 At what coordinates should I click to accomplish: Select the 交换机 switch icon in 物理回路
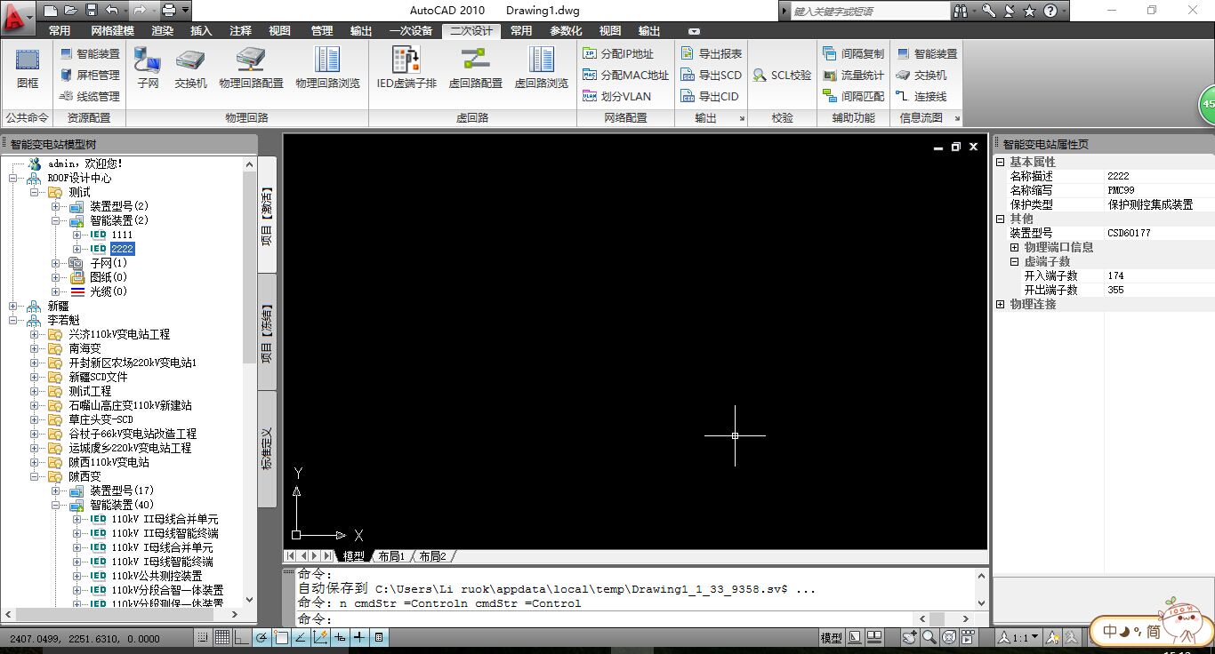click(x=190, y=68)
